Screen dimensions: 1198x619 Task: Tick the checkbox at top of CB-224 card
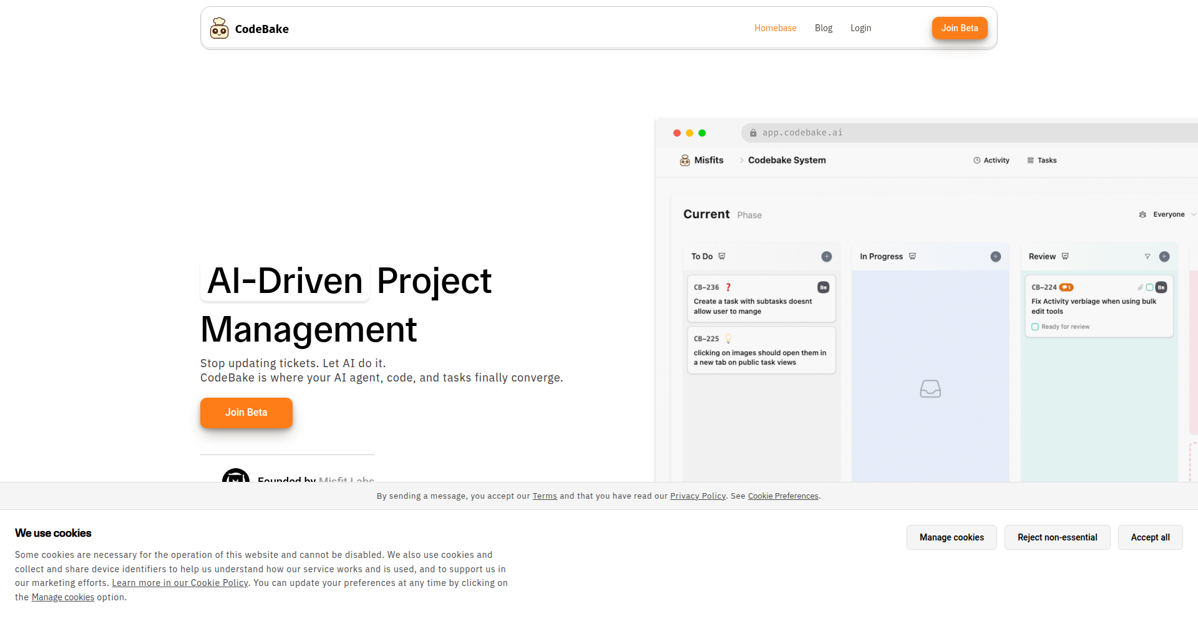[x=1149, y=287]
